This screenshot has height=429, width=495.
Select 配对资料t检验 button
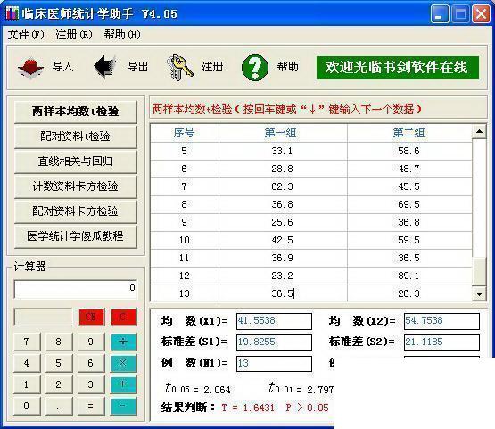[76, 136]
